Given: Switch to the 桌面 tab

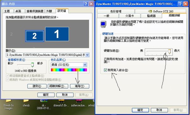Looking at the screenshot, I should click(19, 11).
